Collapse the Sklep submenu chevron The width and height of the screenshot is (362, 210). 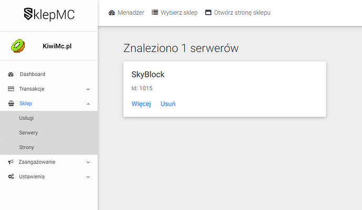(88, 104)
